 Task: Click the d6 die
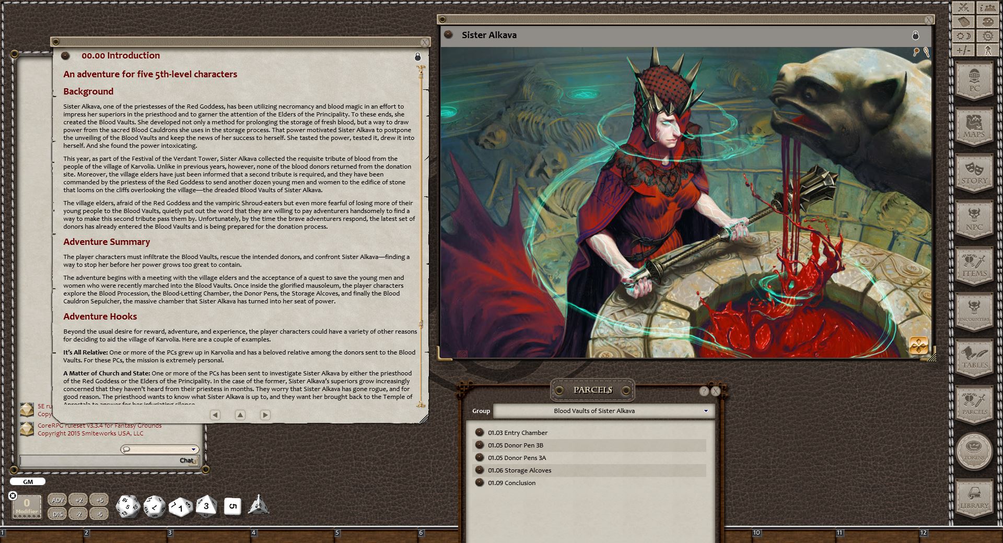(x=232, y=506)
